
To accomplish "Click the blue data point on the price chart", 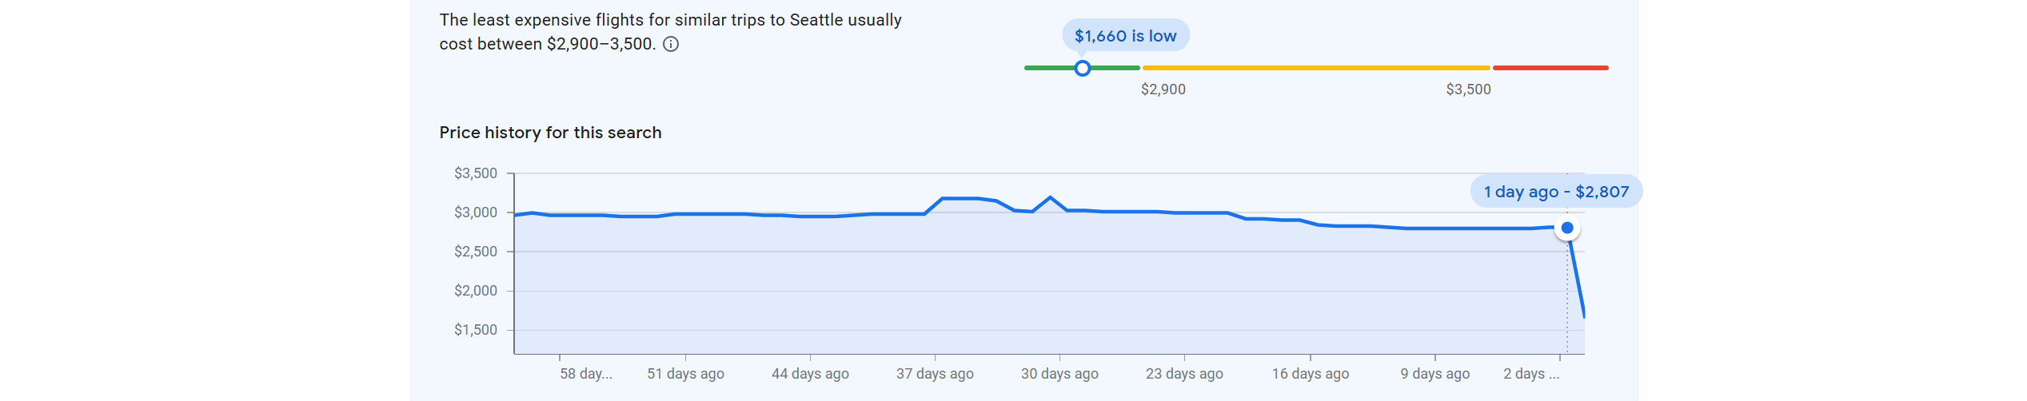I will pyautogui.click(x=1566, y=228).
